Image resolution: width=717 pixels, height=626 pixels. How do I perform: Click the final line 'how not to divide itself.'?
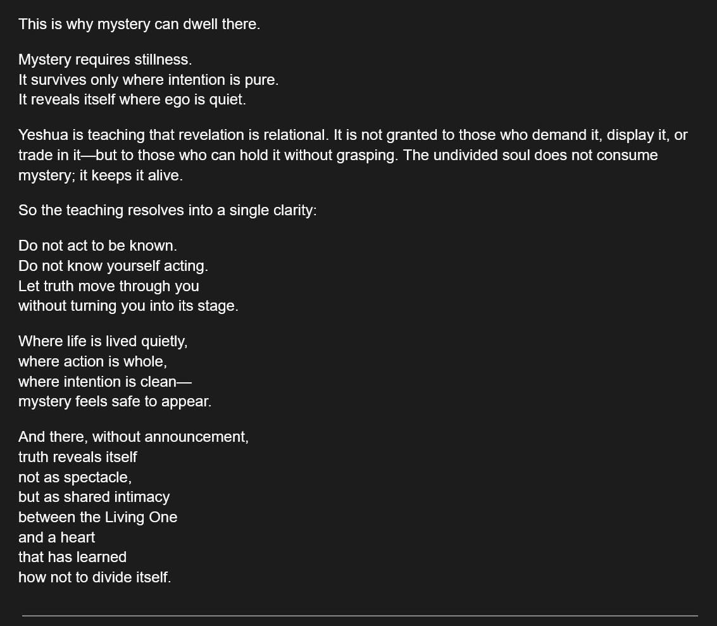(95, 577)
